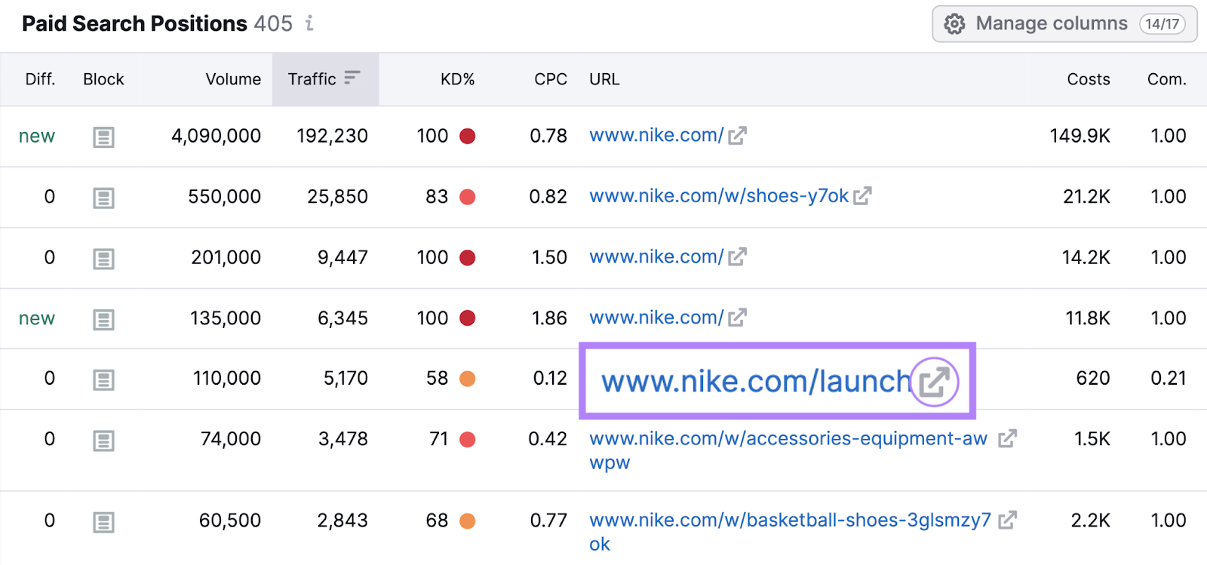This screenshot has width=1207, height=565.
Task: Click the Block column header
Action: click(103, 79)
